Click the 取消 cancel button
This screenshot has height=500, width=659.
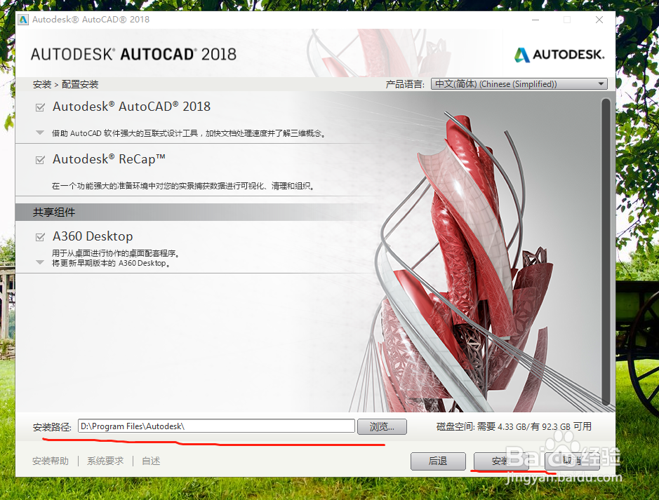572,461
